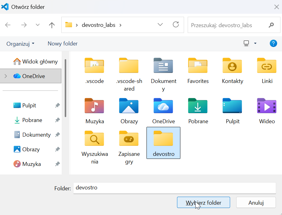Click chevron after devostro_labs in path
Viewport: 282px width, 215px height.
[x=120, y=25]
